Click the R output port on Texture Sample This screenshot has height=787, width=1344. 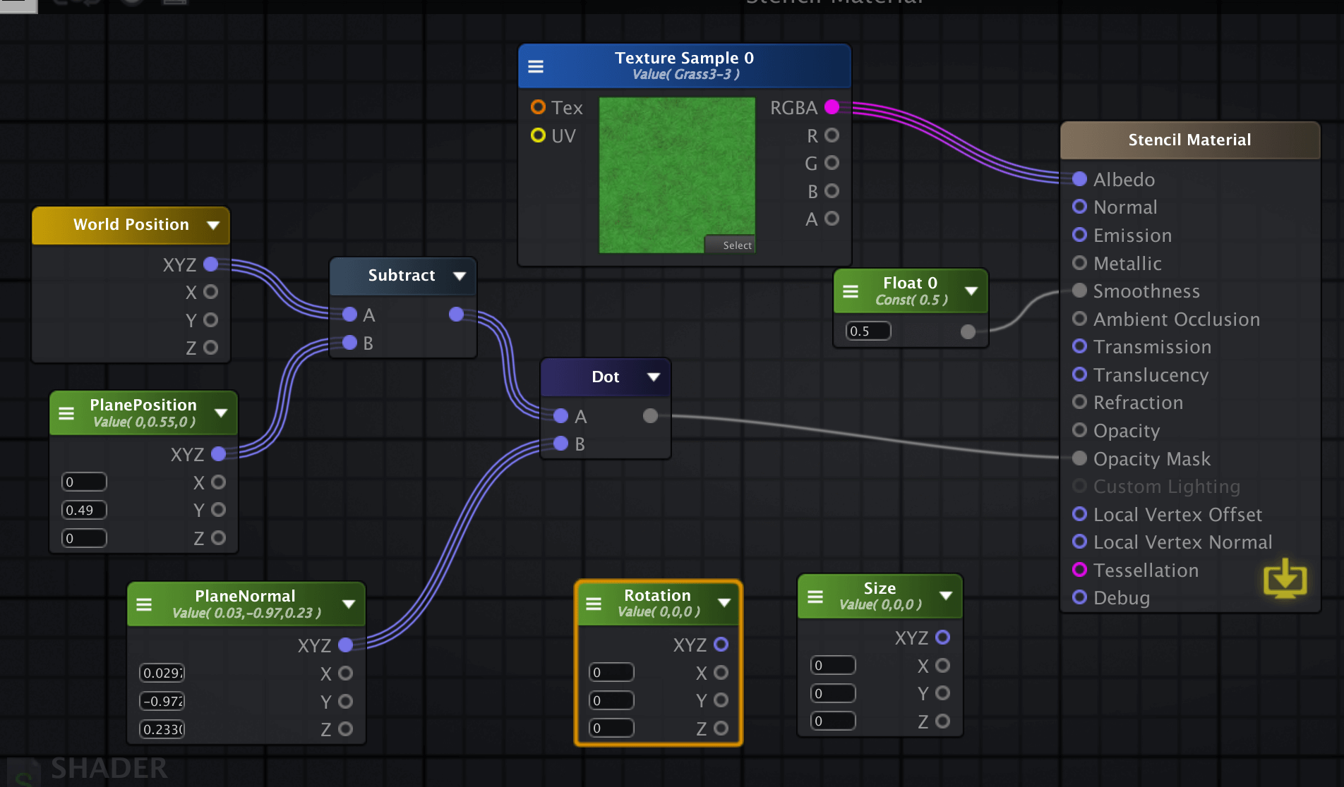pos(832,135)
